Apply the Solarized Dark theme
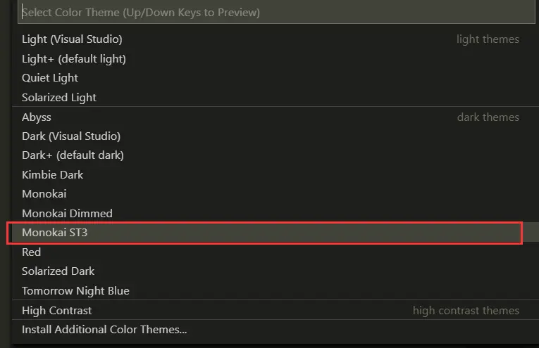Image resolution: width=539 pixels, height=348 pixels. click(58, 271)
